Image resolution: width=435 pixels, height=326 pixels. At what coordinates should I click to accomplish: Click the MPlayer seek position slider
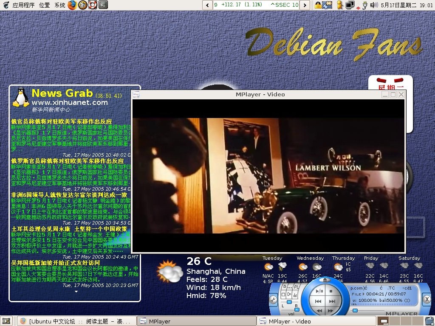coord(355,310)
